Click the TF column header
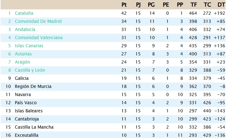 click(x=194, y=5)
